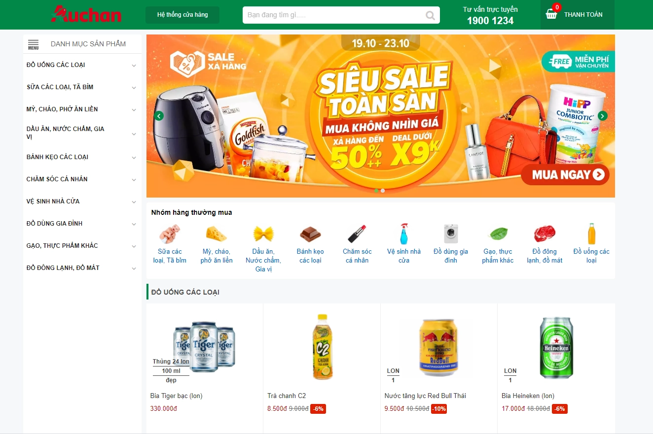Select the cheese icon for Mỳ, cháo
This screenshot has width=653, height=434.
pyautogui.click(x=217, y=234)
